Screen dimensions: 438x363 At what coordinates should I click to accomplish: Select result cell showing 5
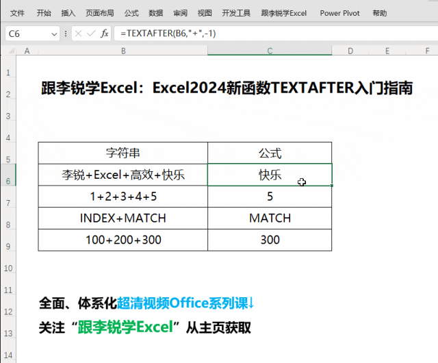(270, 197)
